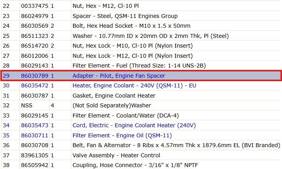Click the Valve Assembly - Heater Control row
The width and height of the screenshot is (282, 169).
click(x=141, y=155)
